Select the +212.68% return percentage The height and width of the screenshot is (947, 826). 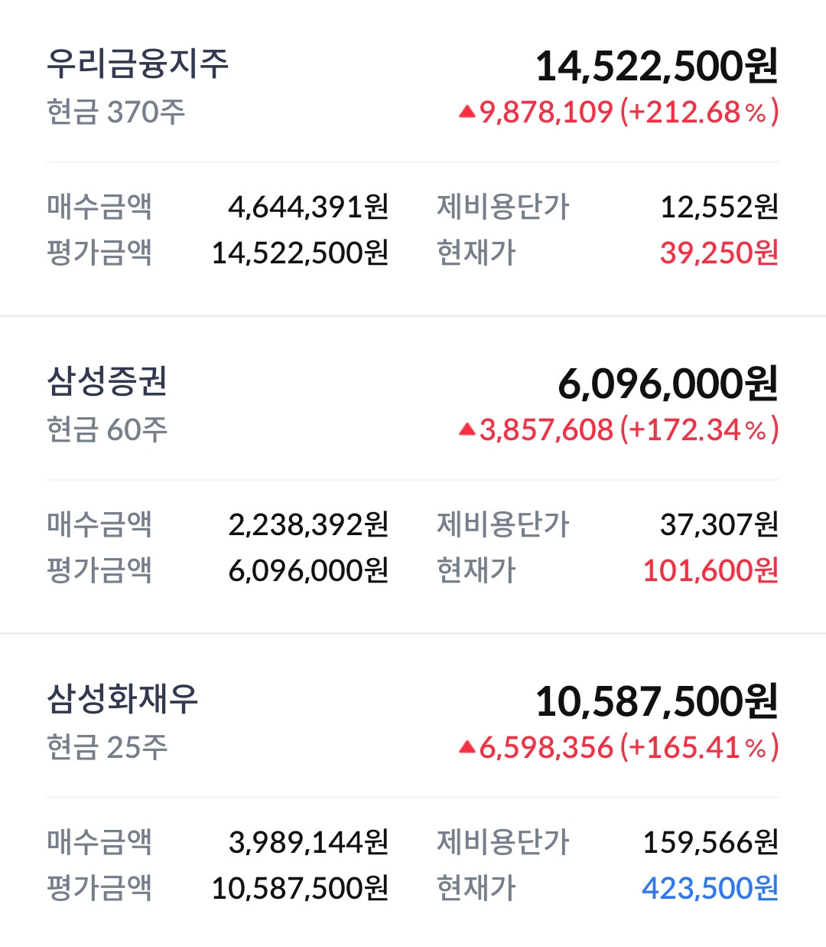click(699, 112)
